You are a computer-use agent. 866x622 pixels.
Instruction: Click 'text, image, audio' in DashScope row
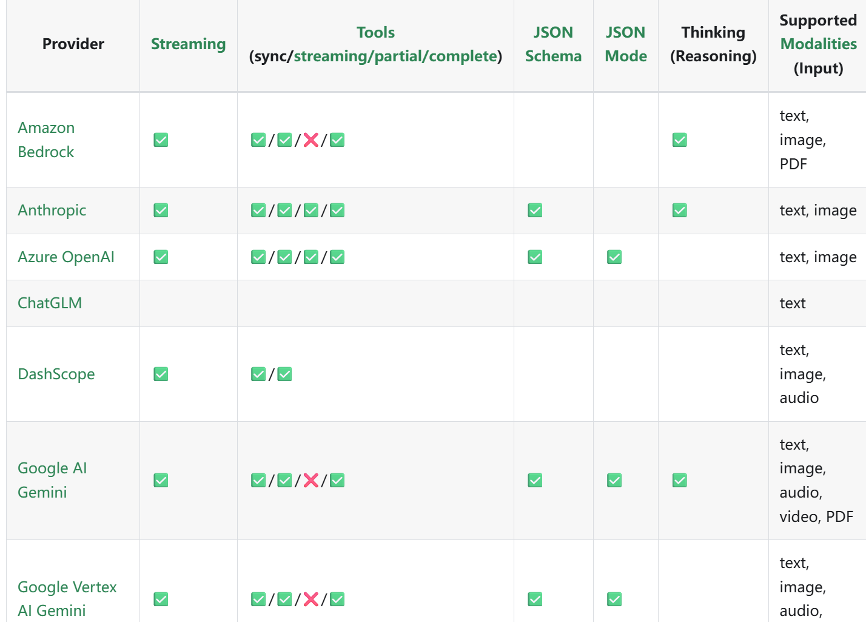click(803, 374)
